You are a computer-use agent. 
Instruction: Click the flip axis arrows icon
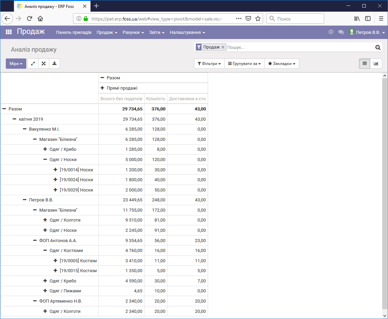click(x=33, y=64)
